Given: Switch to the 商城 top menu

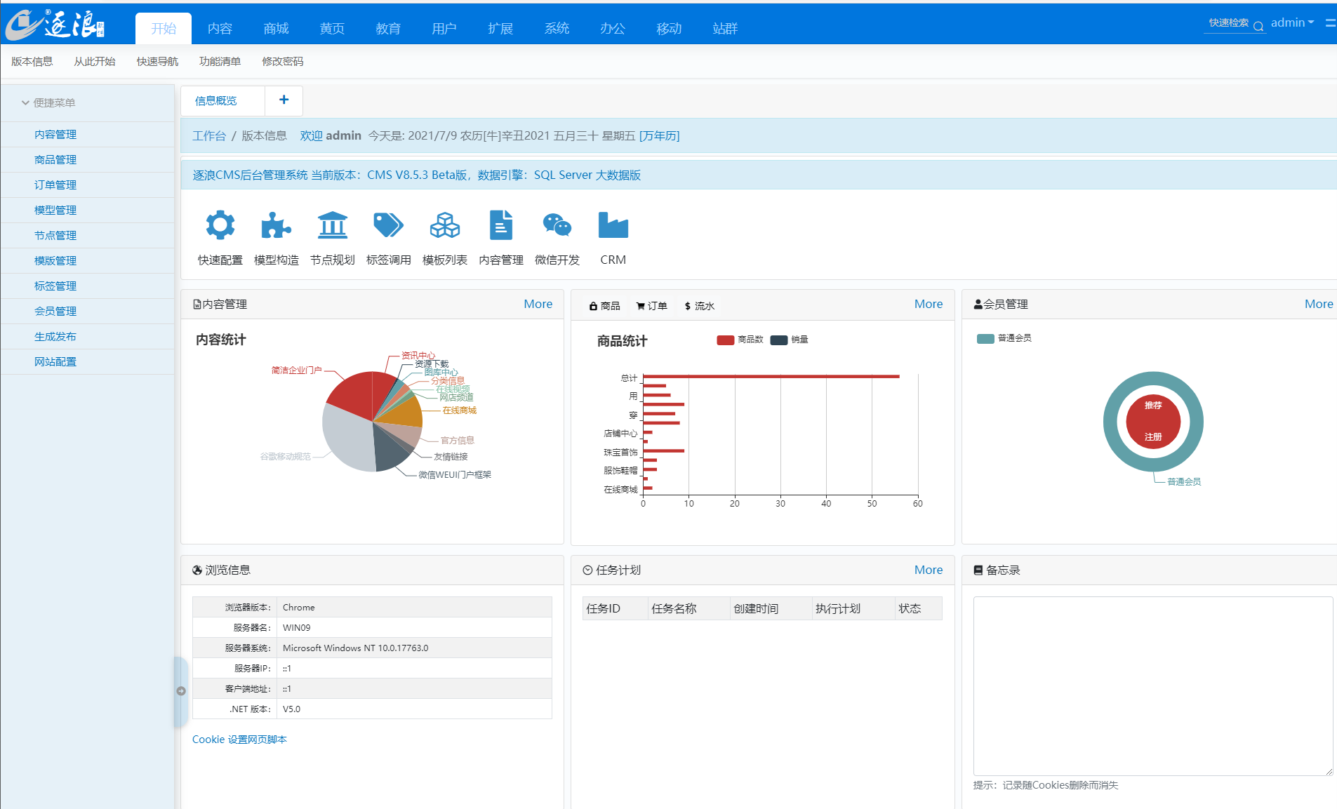Looking at the screenshot, I should point(276,28).
